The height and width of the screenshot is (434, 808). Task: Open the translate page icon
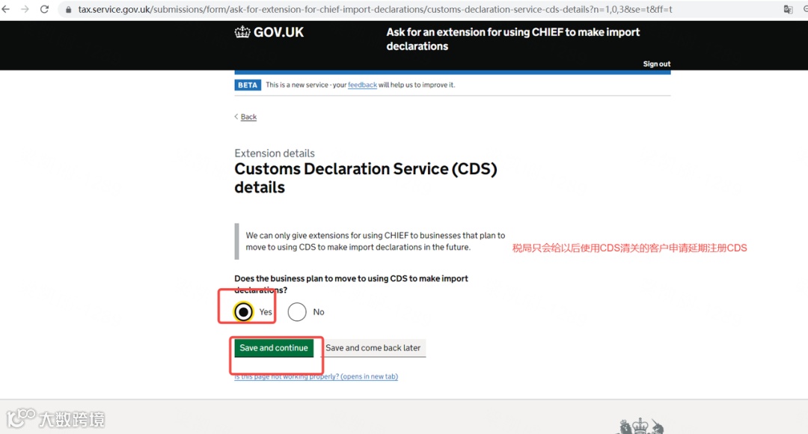point(788,9)
